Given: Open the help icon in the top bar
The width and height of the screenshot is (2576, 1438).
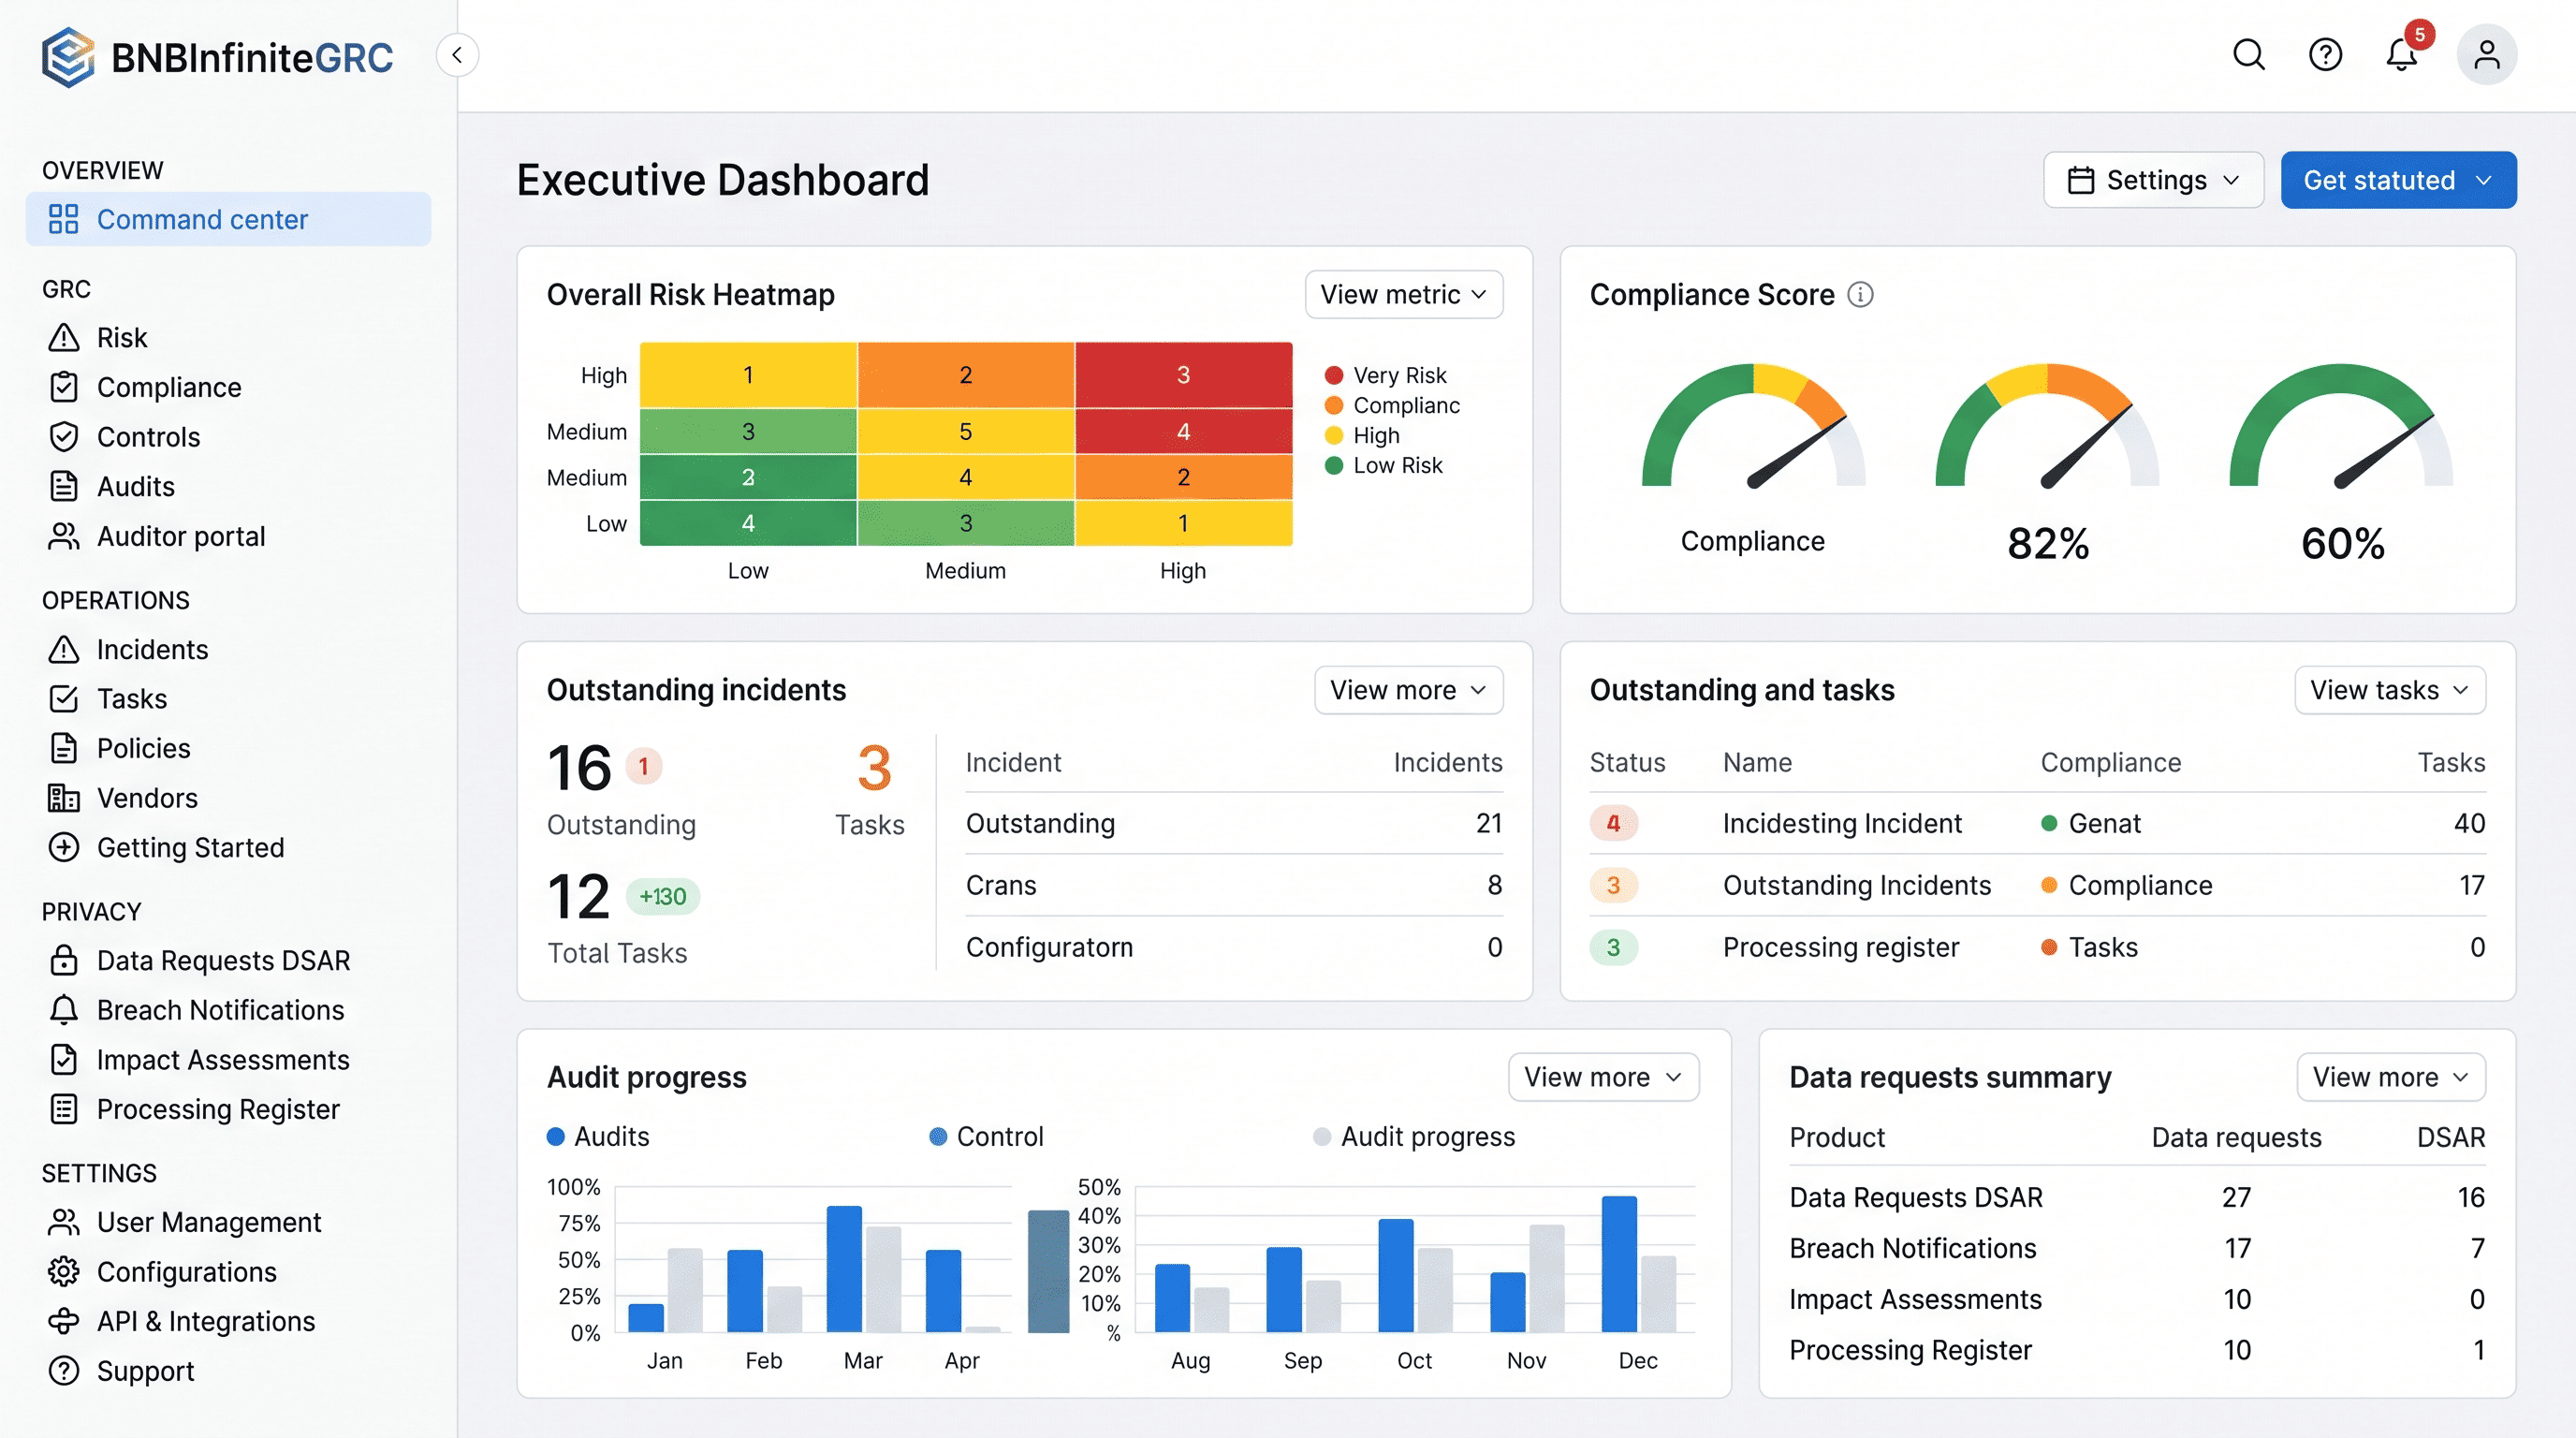Looking at the screenshot, I should click(x=2325, y=56).
